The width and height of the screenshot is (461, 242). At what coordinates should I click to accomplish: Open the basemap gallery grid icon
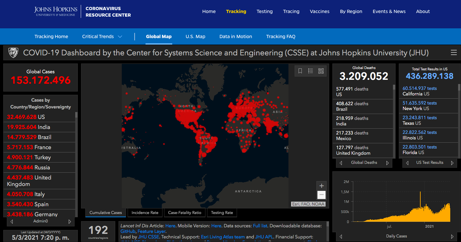(321, 71)
